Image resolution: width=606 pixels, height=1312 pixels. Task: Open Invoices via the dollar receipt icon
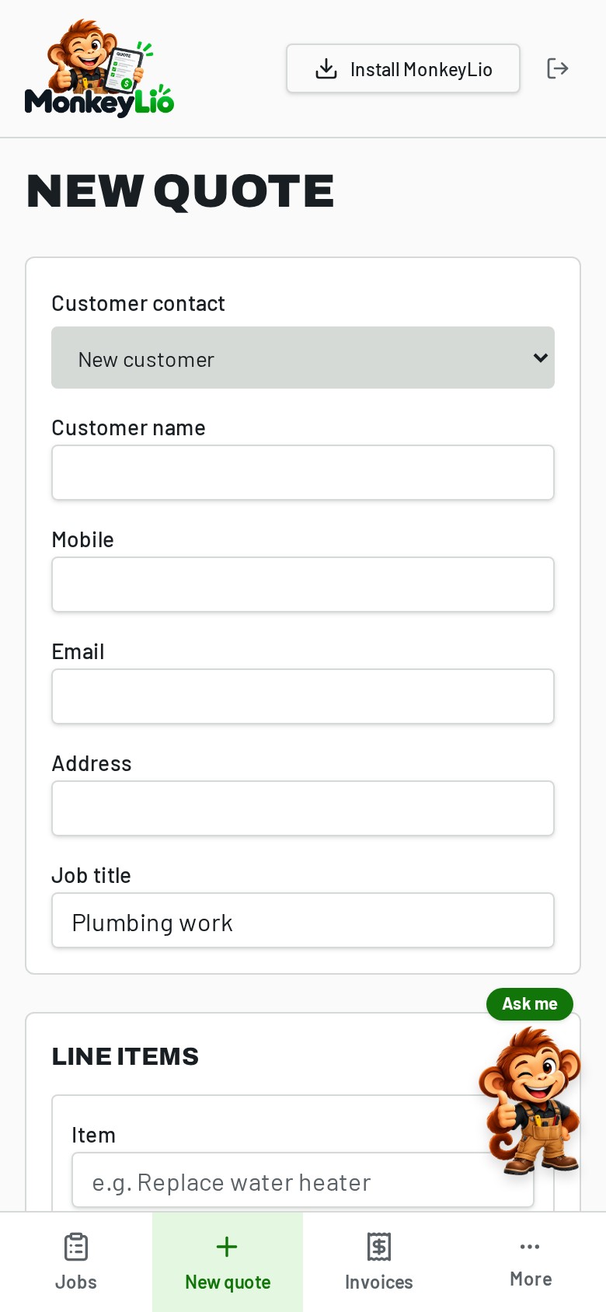[x=379, y=1247]
